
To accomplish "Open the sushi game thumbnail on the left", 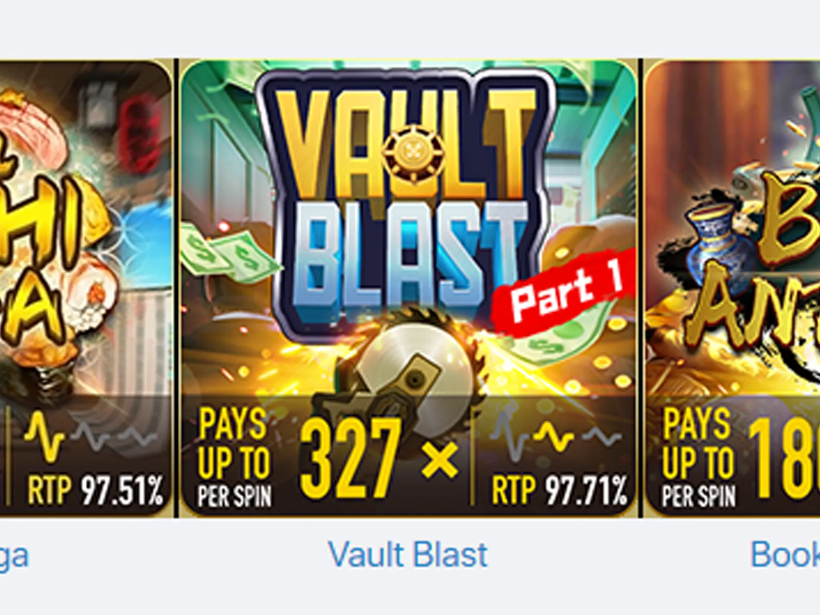I will [x=85, y=288].
